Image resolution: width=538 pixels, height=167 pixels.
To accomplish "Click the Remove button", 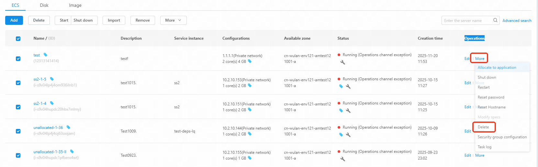I will 143,20.
